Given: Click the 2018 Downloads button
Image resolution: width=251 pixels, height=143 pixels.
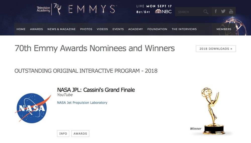Looking at the screenshot, I should [x=216, y=49].
